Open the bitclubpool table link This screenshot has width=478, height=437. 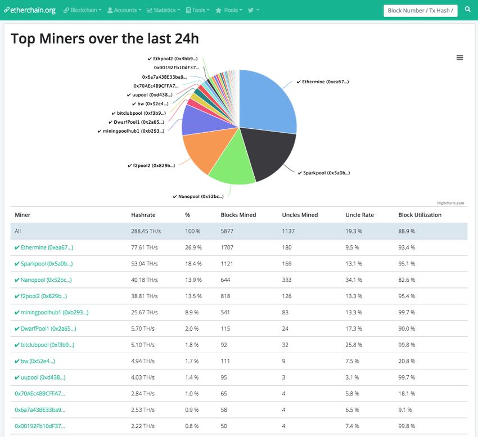coord(44,345)
